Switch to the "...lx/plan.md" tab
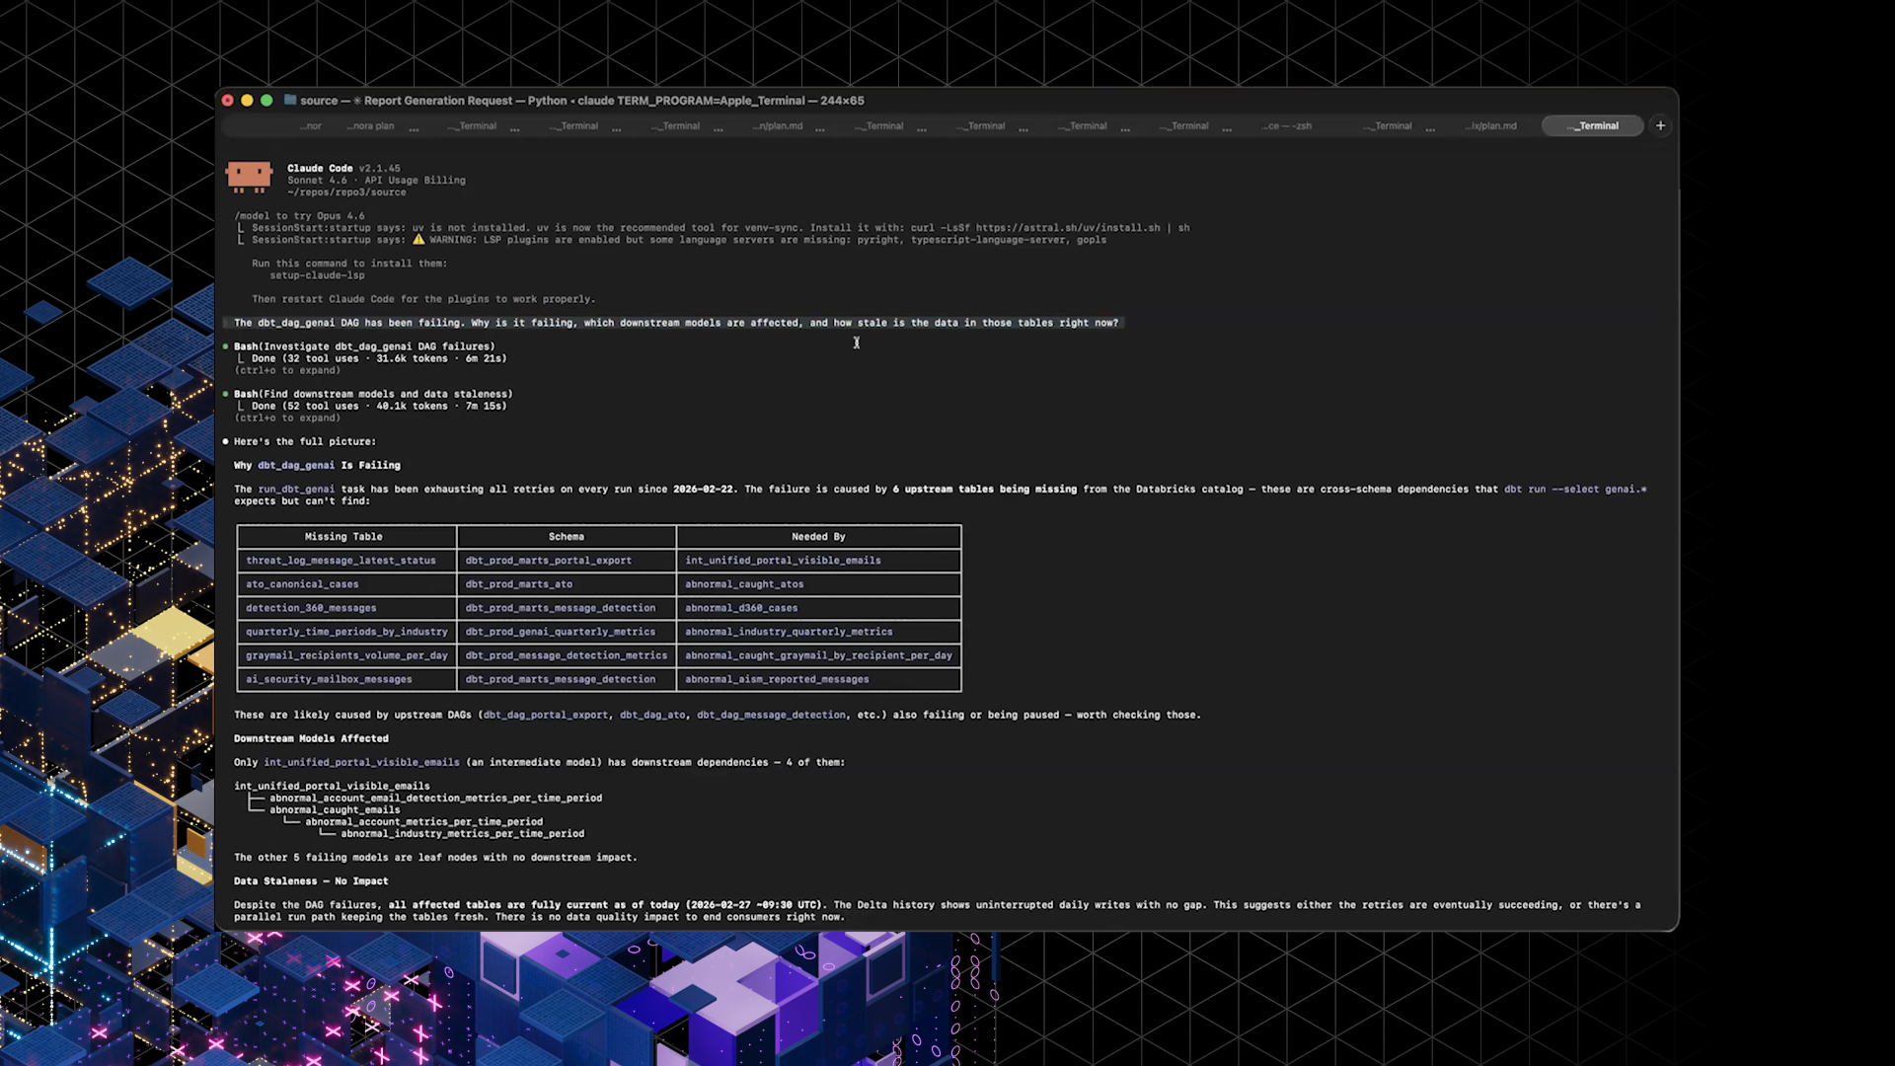Screen dimensions: 1895x1066 click(x=1491, y=126)
